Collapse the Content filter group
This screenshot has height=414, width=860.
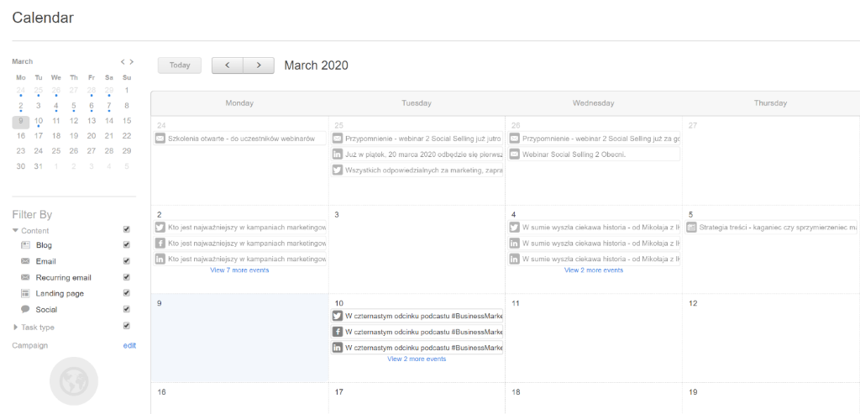[15, 230]
